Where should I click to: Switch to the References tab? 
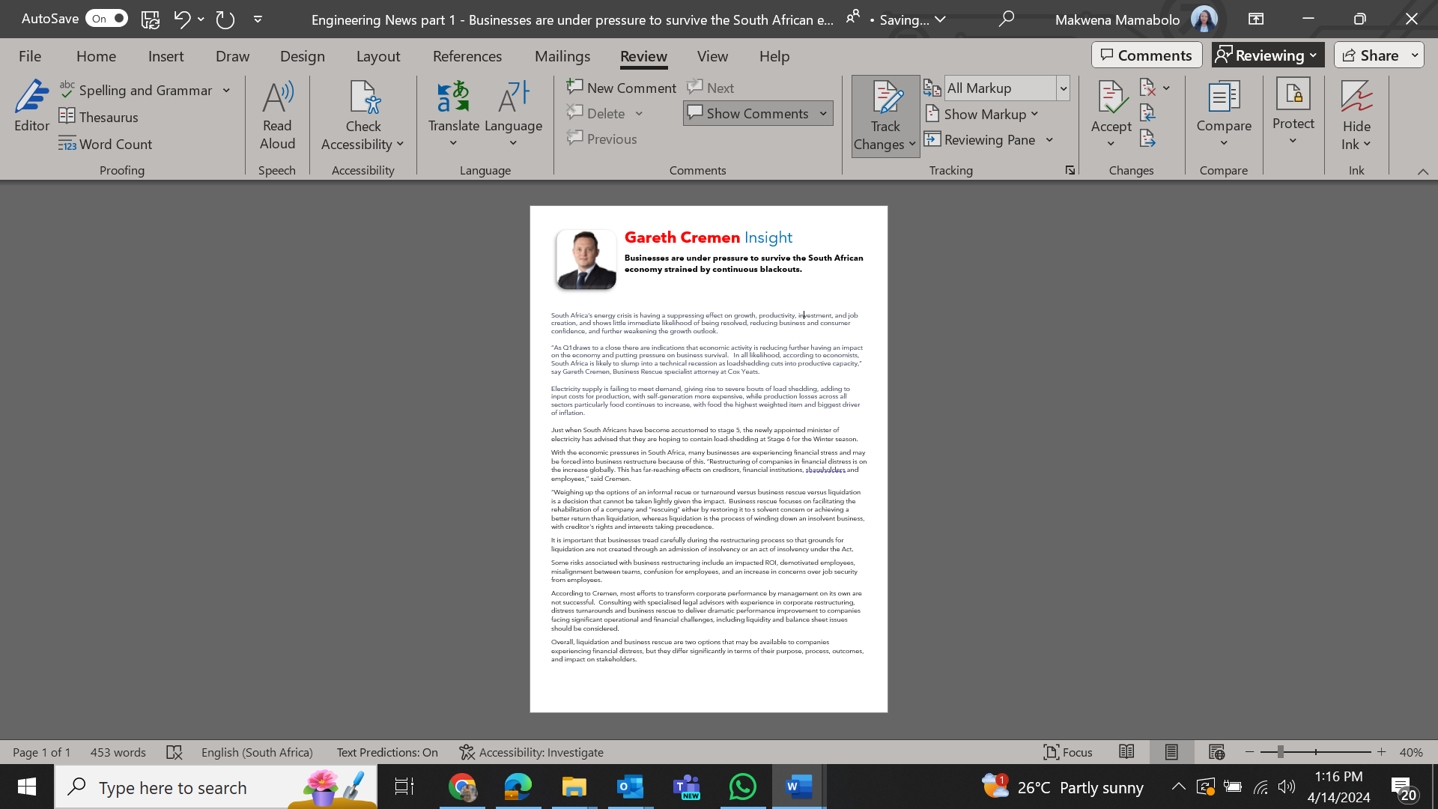coord(467,56)
